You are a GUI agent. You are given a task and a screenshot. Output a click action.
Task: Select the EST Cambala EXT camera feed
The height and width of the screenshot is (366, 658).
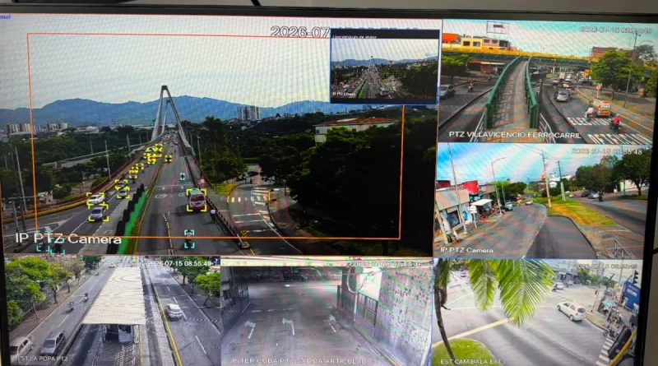click(536, 313)
